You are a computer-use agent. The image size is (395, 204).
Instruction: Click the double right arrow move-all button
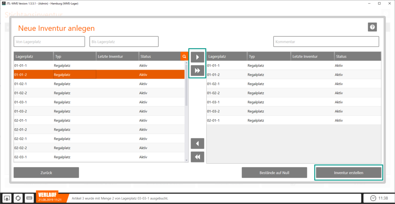tap(197, 70)
